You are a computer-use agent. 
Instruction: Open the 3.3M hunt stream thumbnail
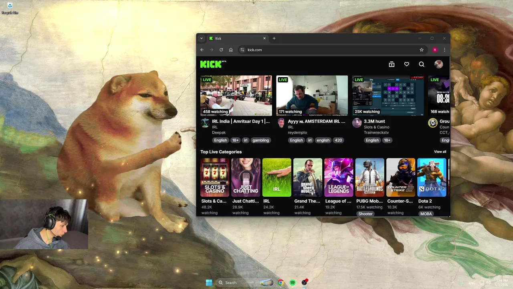click(x=388, y=96)
